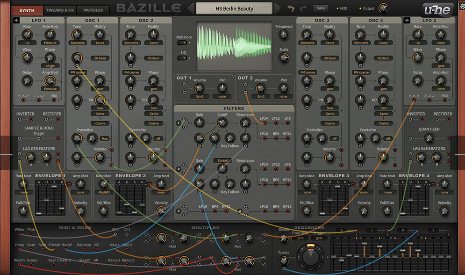Click Envelope 1 Velocity knob
The image size is (465, 275).
tap(80, 211)
